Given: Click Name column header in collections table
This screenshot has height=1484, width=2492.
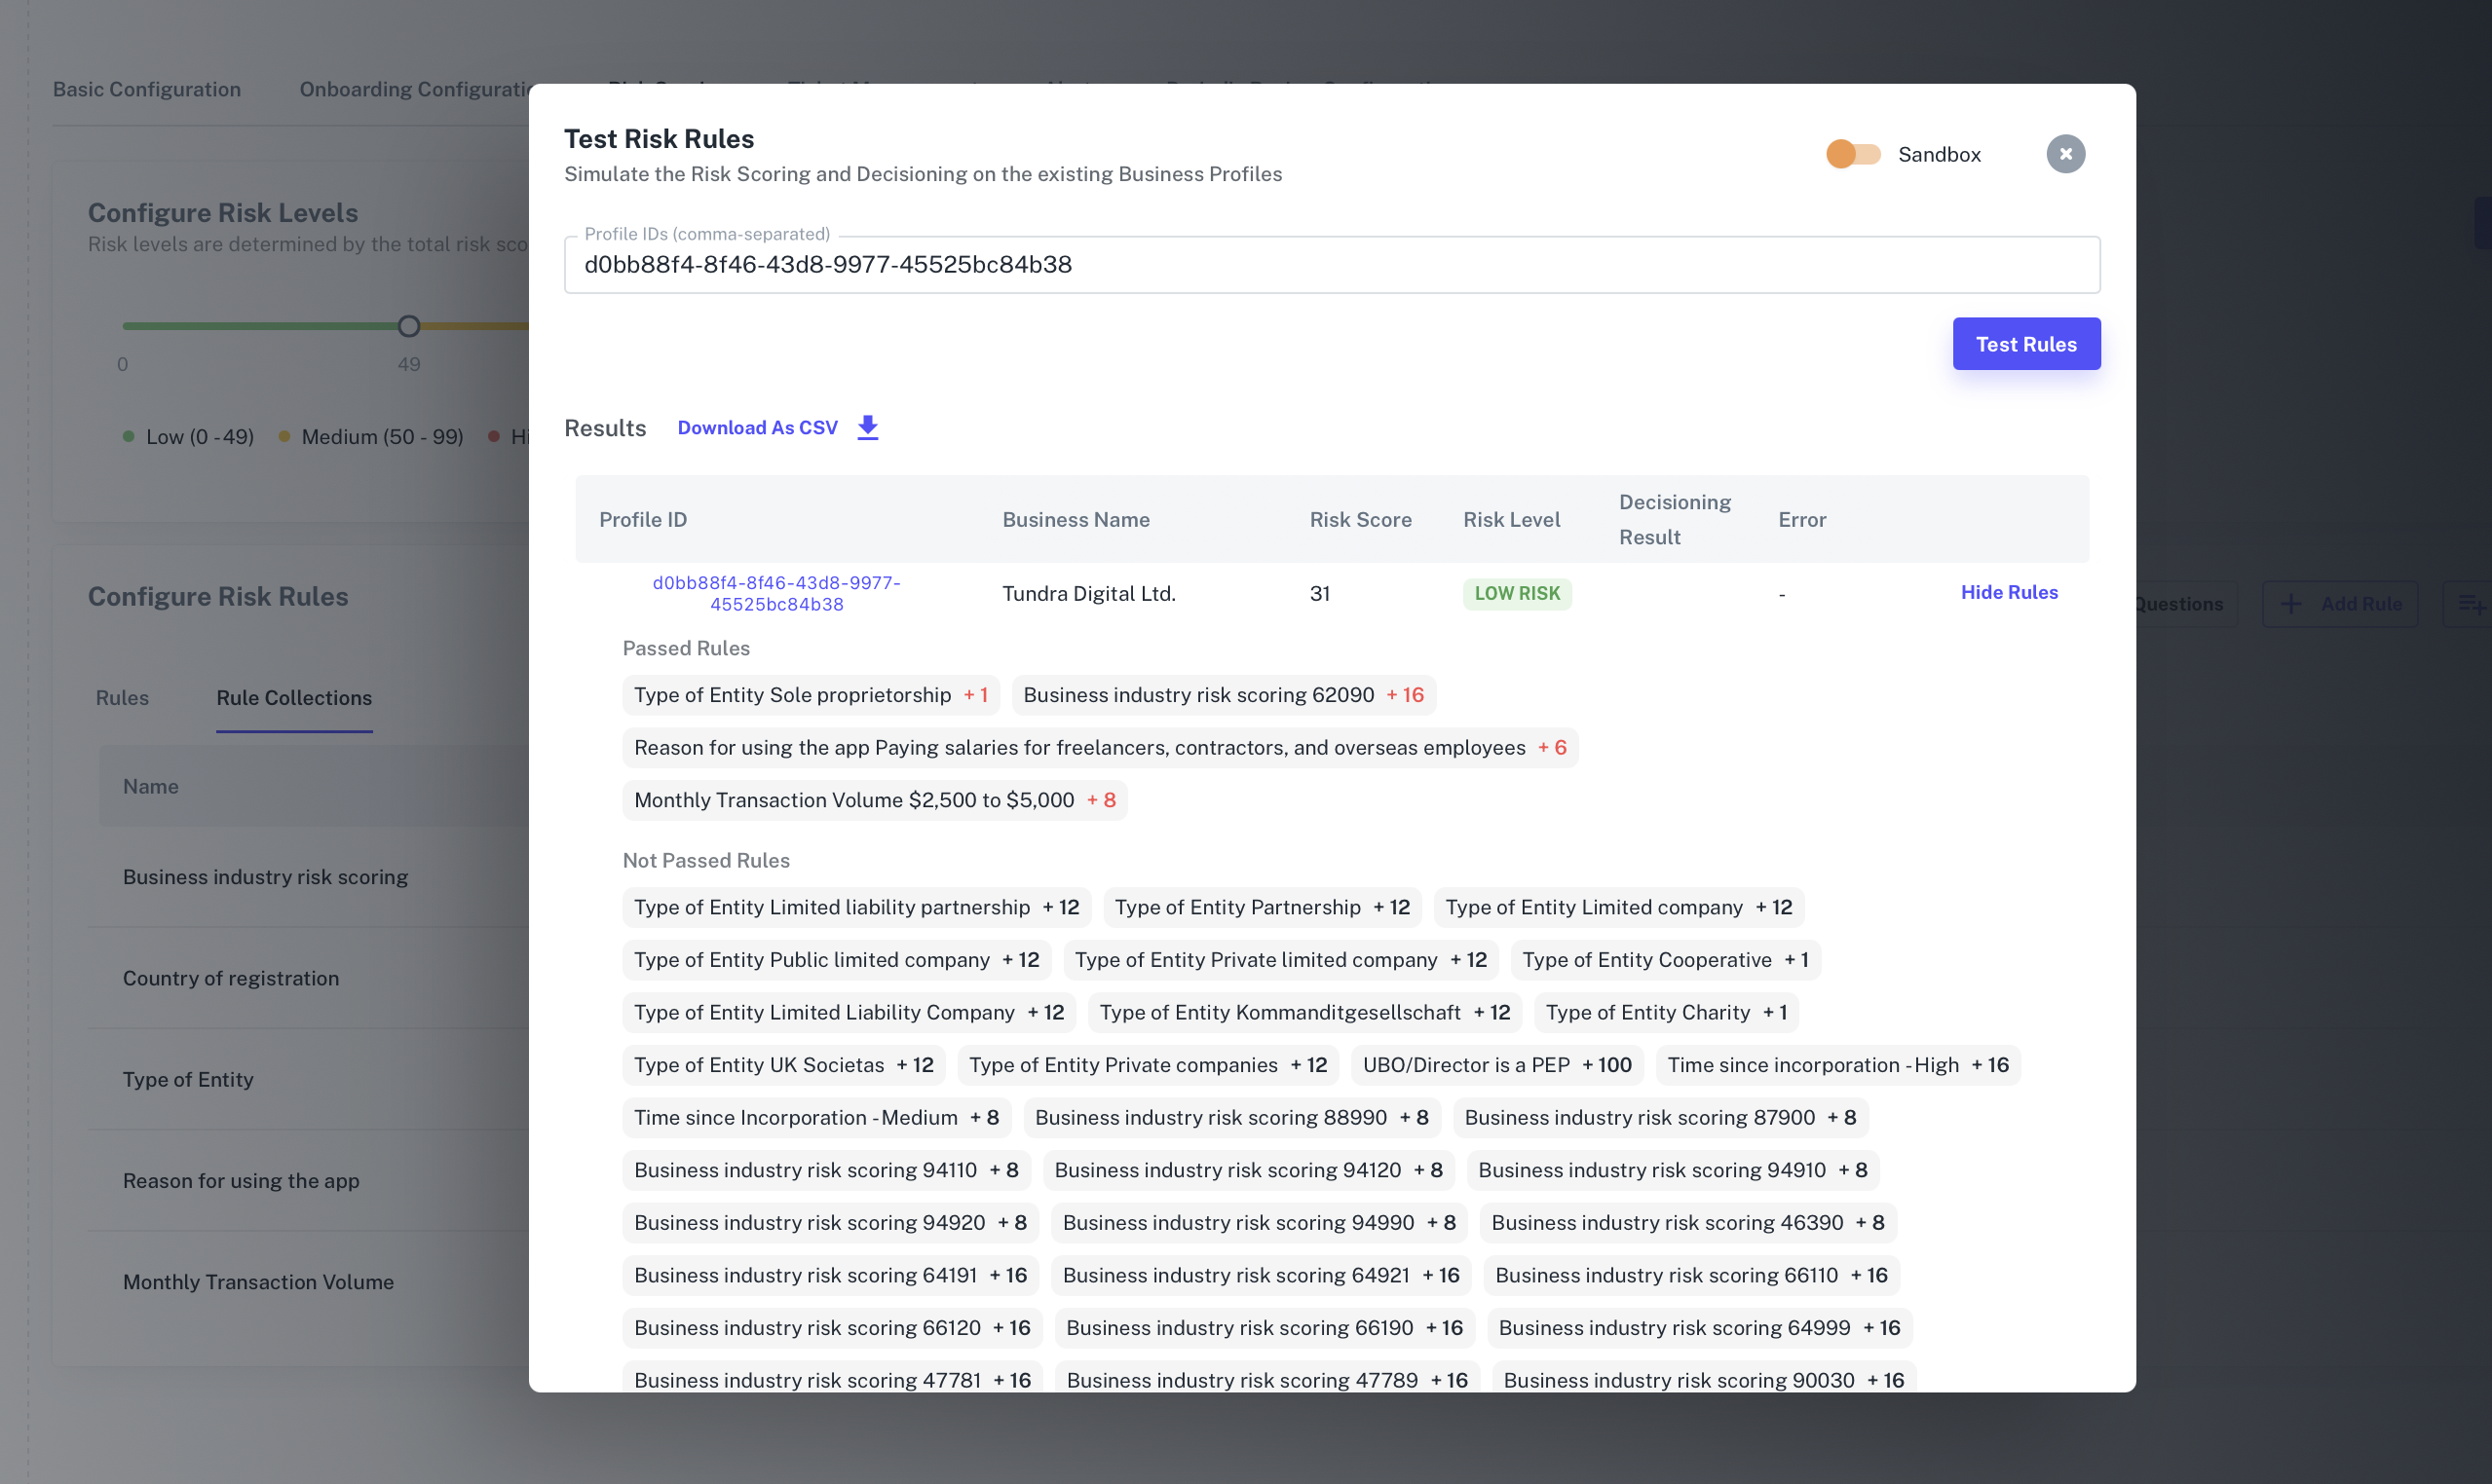Looking at the screenshot, I should point(150,787).
